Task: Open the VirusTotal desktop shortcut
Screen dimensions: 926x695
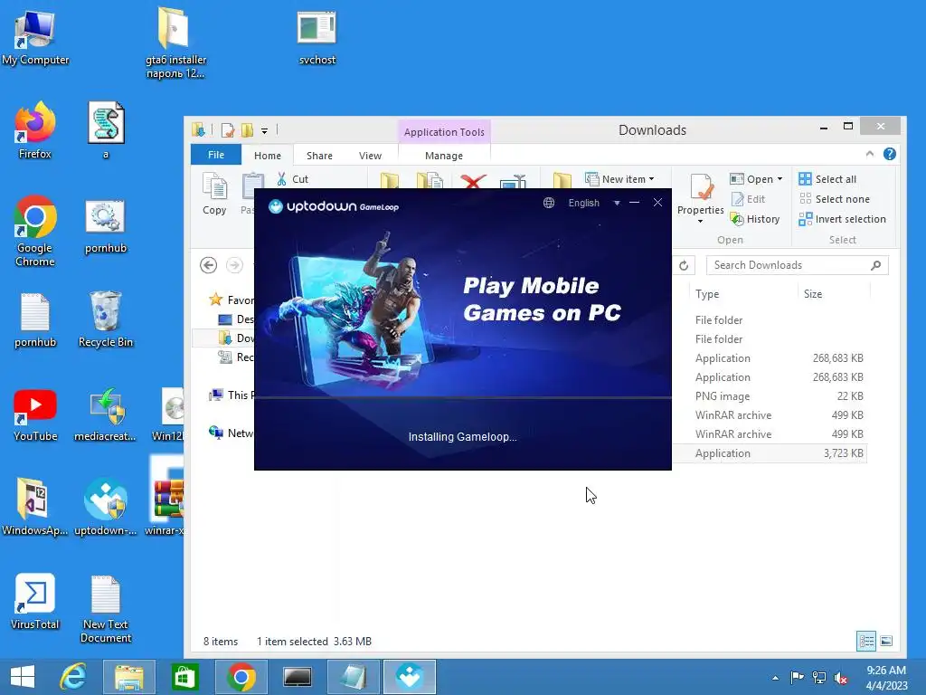Action: (x=35, y=602)
